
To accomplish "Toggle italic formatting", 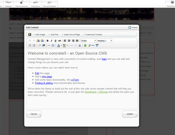I will tap(52, 41).
